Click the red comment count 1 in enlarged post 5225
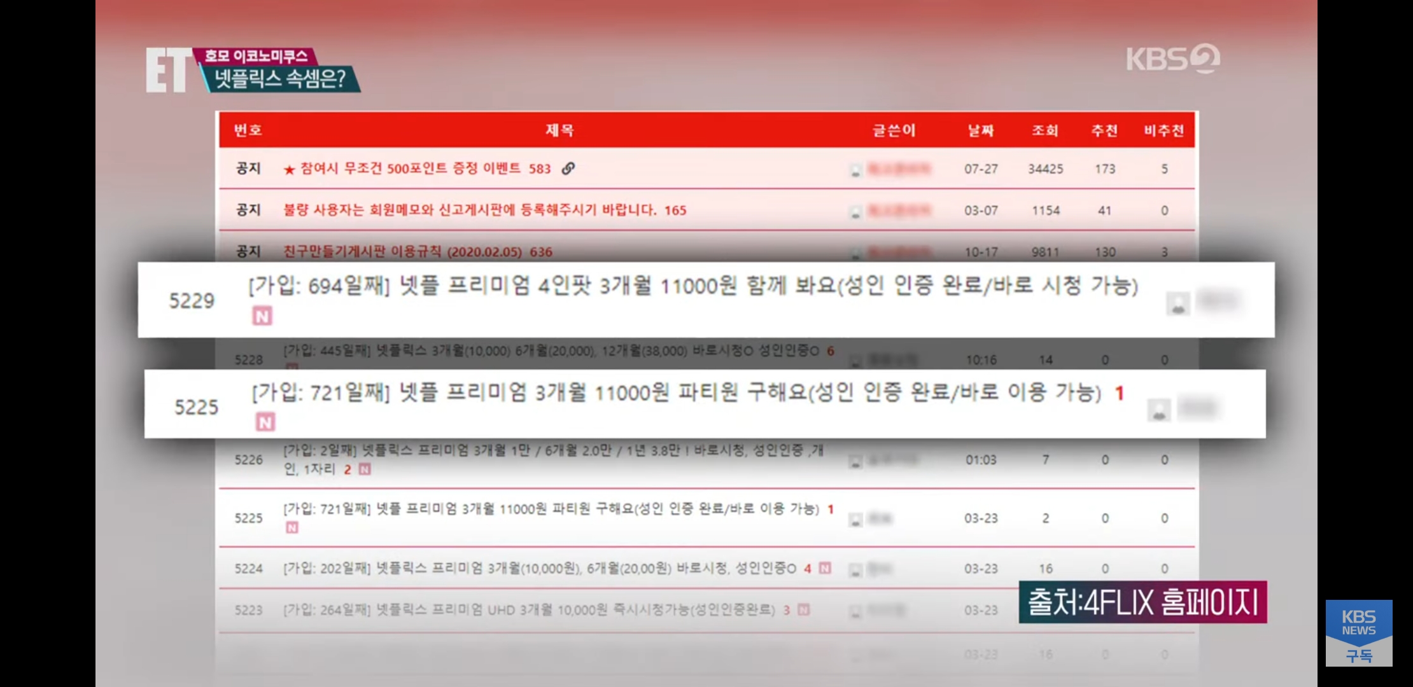This screenshot has height=687, width=1413. pos(1119,393)
